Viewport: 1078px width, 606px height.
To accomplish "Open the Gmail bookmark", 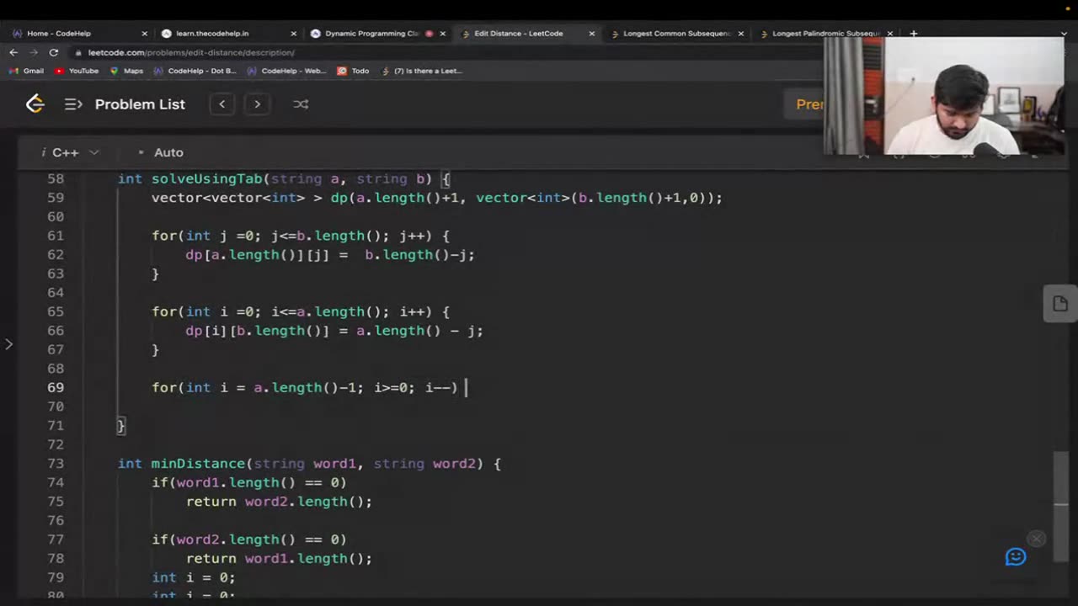I will point(26,71).
